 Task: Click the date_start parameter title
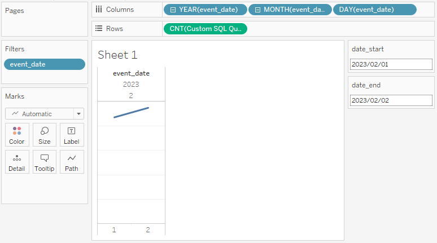[368, 49]
